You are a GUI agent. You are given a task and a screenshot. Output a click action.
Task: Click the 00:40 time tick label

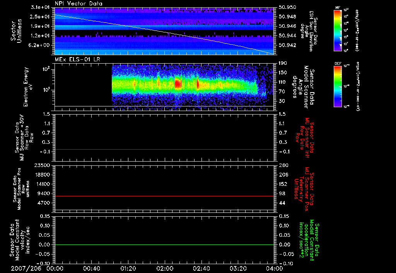click(x=91, y=268)
